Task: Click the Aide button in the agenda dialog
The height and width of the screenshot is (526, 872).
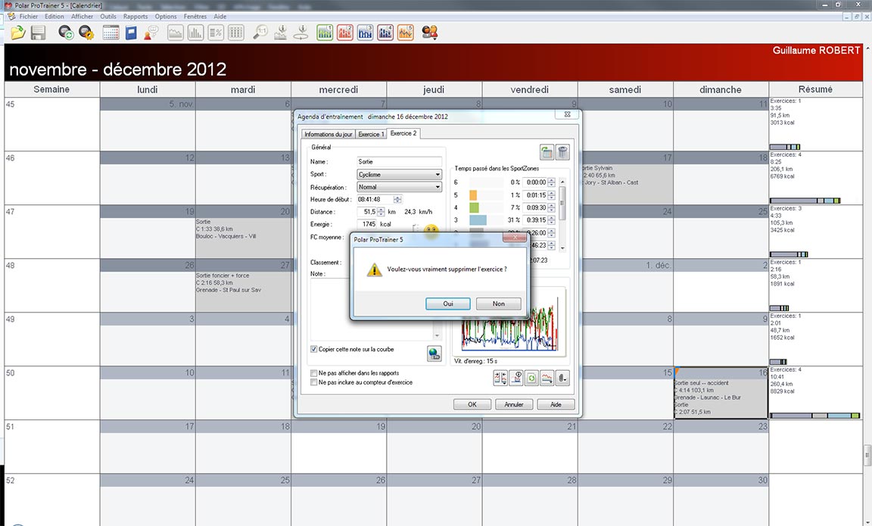Action: [x=556, y=404]
